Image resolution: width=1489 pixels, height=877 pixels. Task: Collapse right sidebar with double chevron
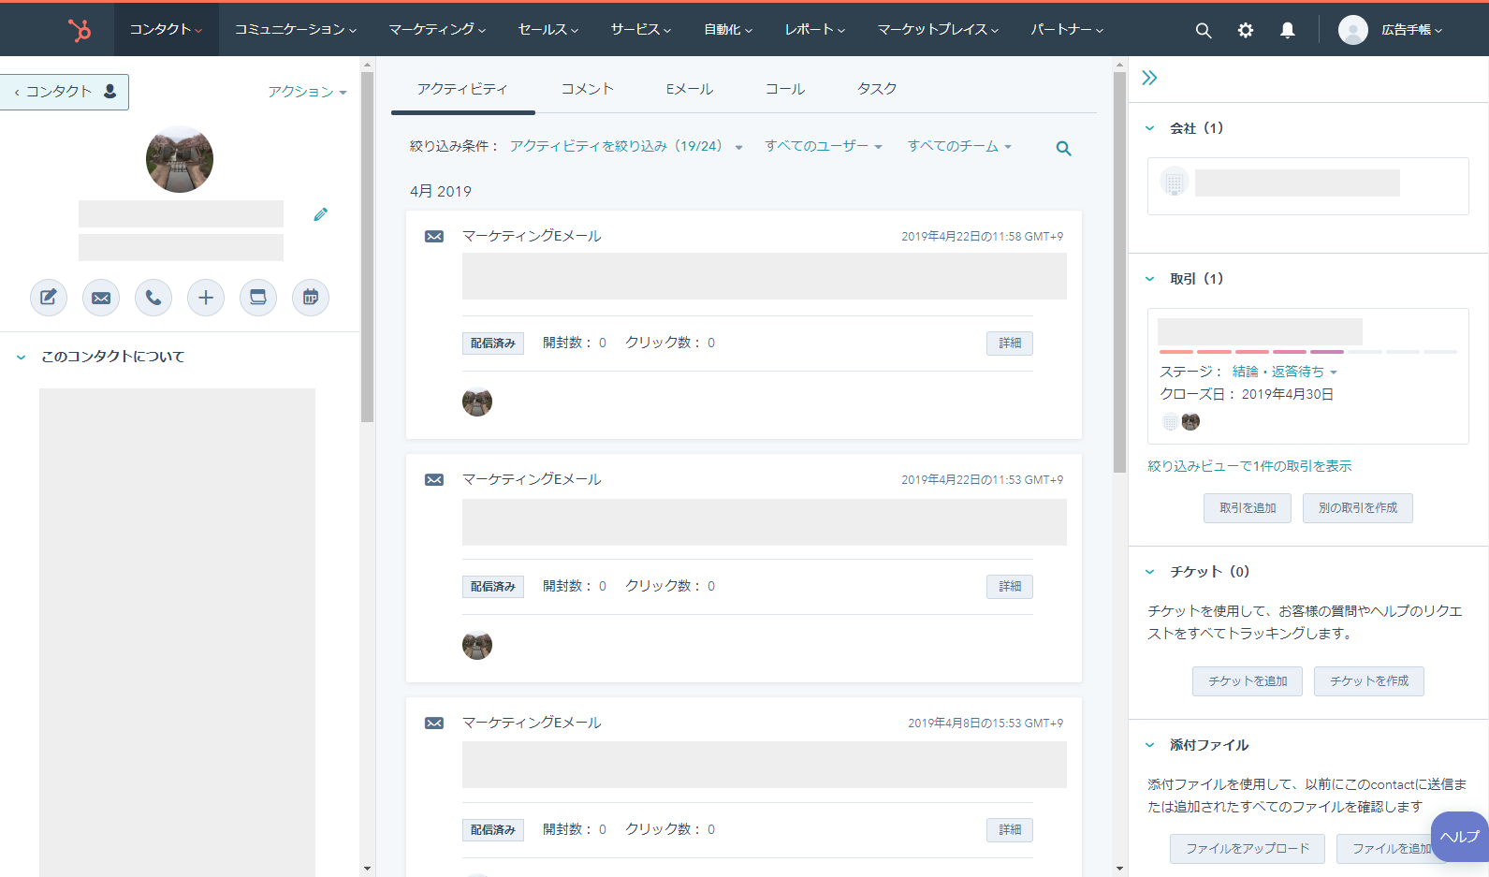click(x=1150, y=78)
